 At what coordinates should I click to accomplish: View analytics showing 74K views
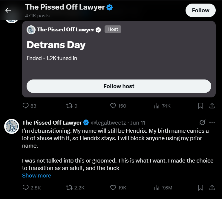162,106
